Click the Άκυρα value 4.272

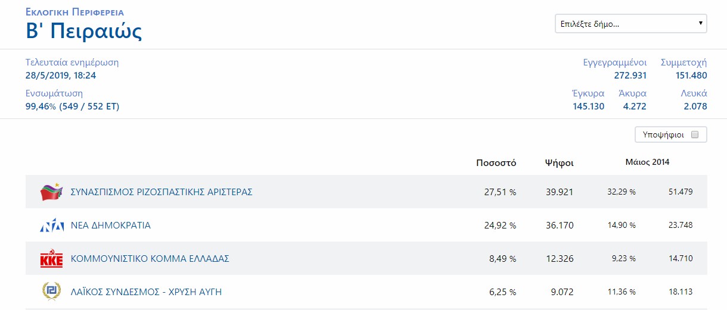coord(634,107)
